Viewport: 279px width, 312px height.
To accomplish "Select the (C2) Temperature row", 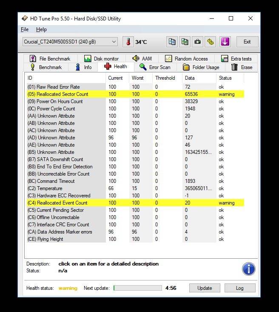I will click(135, 188).
